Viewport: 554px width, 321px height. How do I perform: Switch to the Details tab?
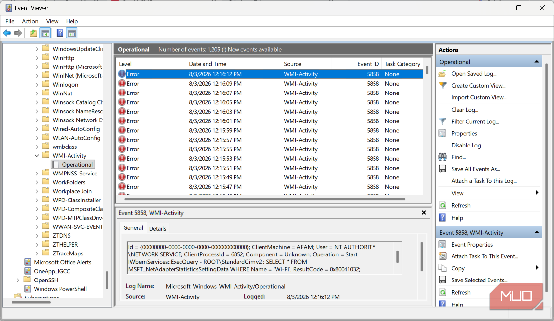coord(157,228)
